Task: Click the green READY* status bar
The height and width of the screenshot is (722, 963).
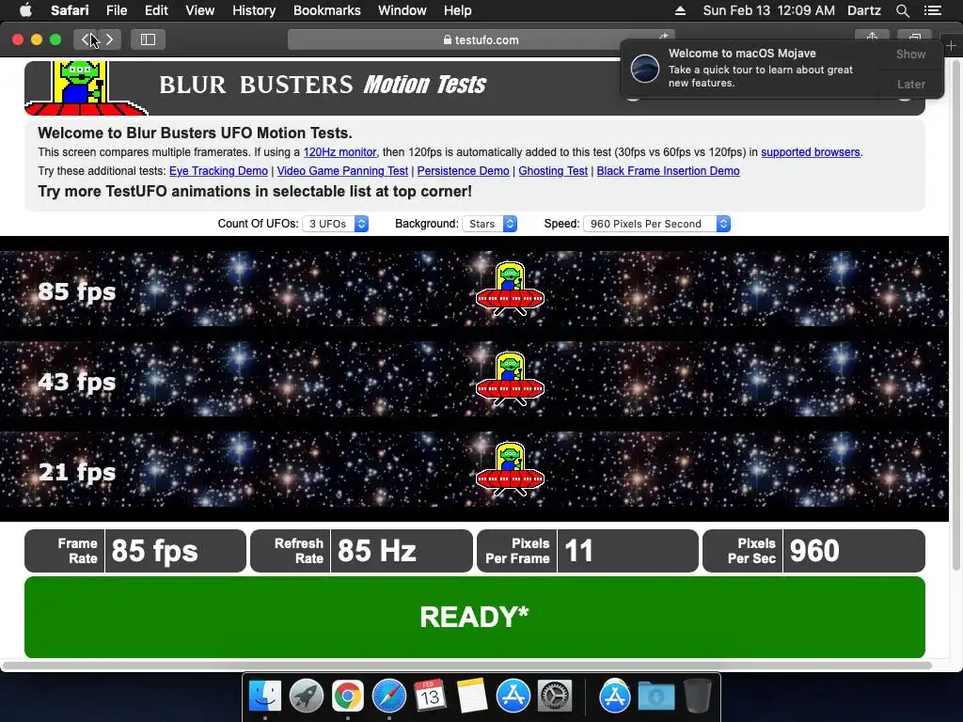Action: point(475,617)
